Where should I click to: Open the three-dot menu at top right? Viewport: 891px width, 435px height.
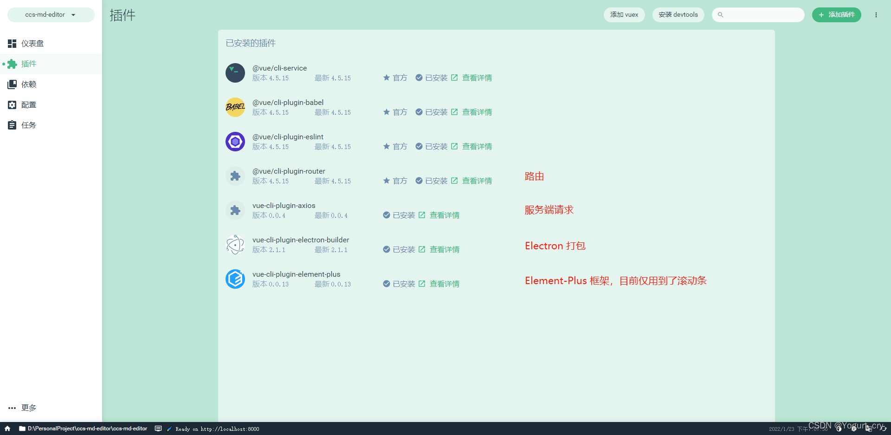(x=876, y=14)
